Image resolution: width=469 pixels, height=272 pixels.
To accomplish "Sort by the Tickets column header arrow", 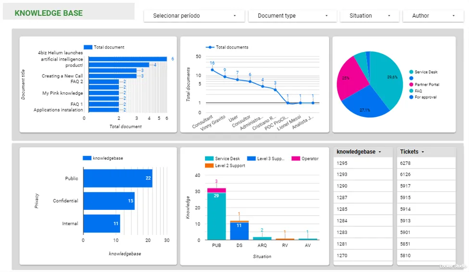I will (x=423, y=152).
